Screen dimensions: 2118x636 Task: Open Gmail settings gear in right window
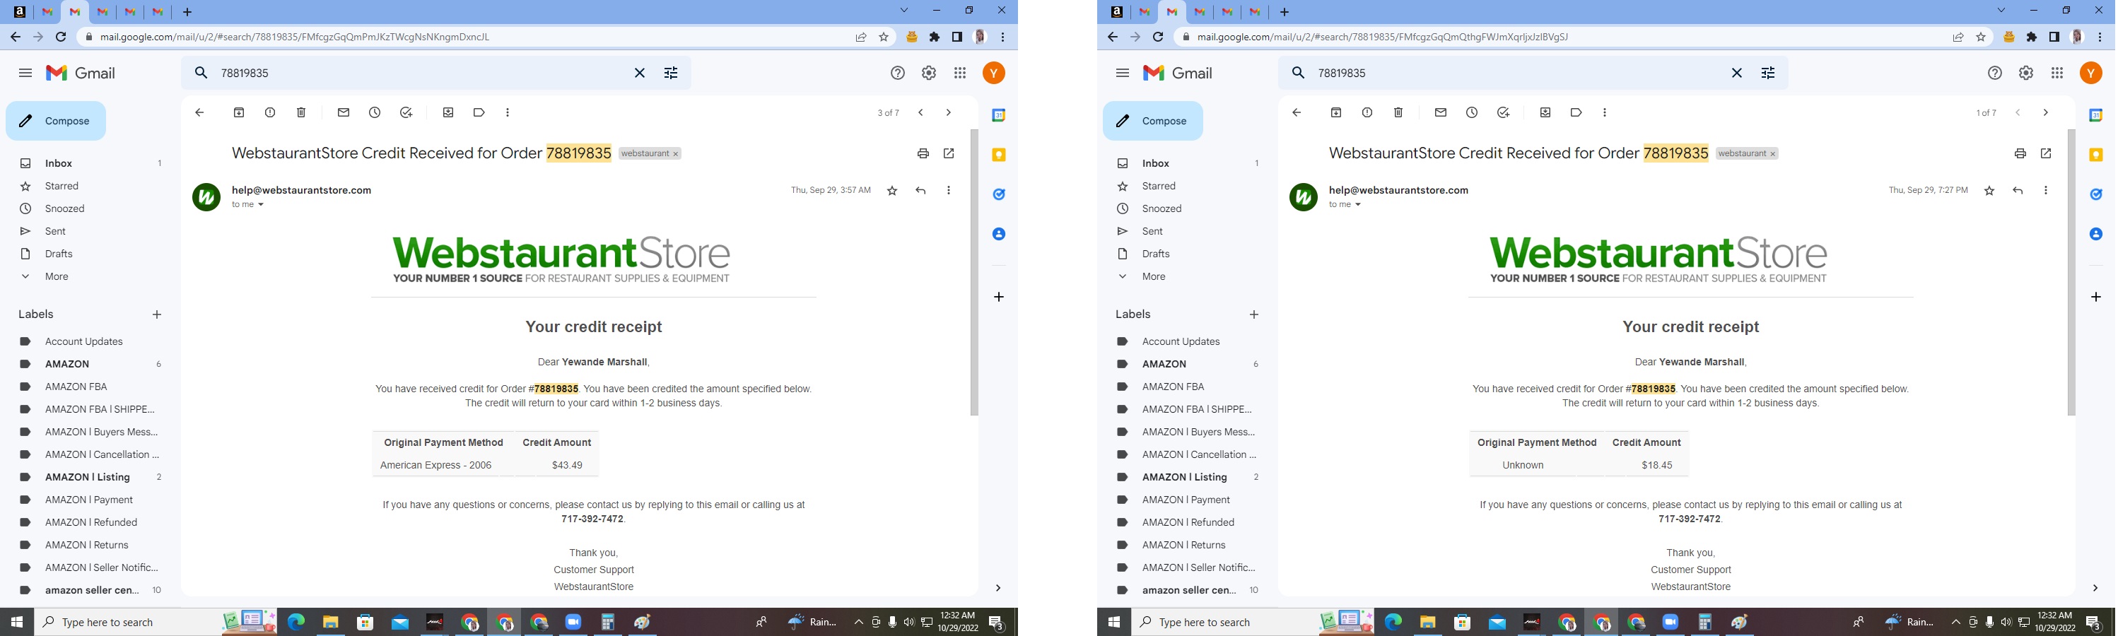2026,73
